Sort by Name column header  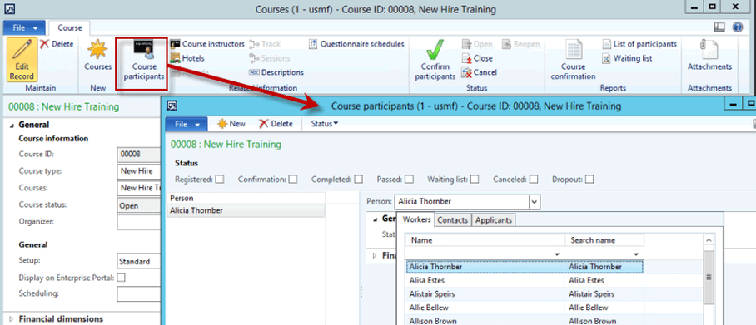(485, 240)
